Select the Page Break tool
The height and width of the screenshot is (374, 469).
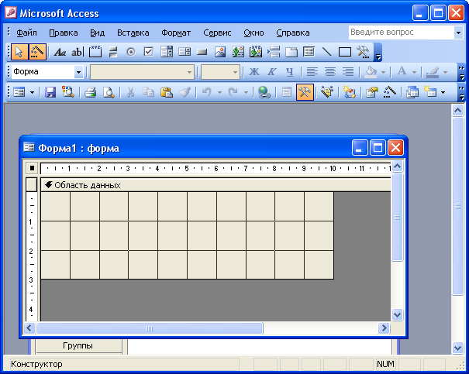coord(274,52)
